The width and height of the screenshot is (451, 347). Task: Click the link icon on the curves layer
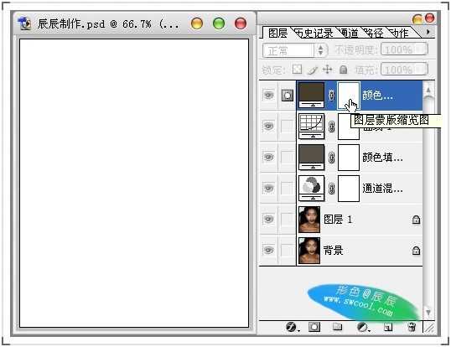coord(331,127)
